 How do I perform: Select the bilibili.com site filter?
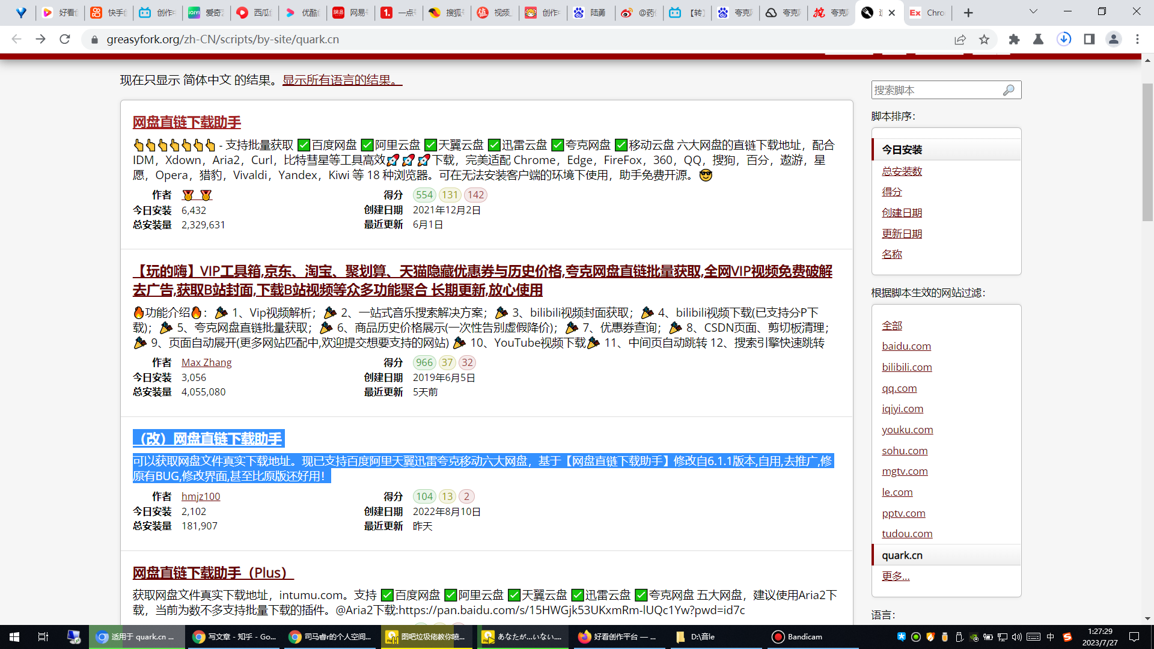[906, 367]
